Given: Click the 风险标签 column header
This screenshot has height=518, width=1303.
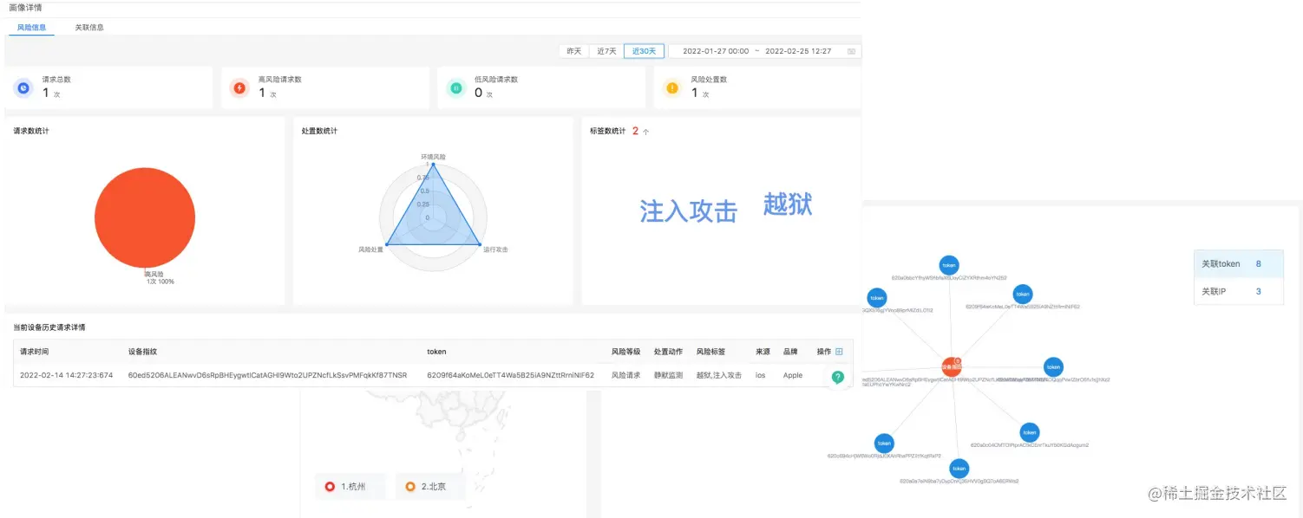Looking at the screenshot, I should (710, 353).
